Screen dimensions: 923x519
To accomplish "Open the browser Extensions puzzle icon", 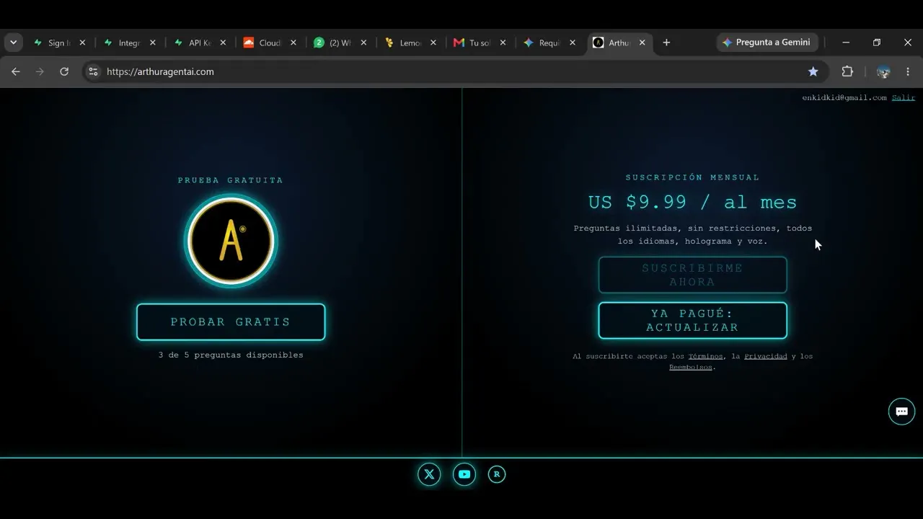I will pos(847,71).
